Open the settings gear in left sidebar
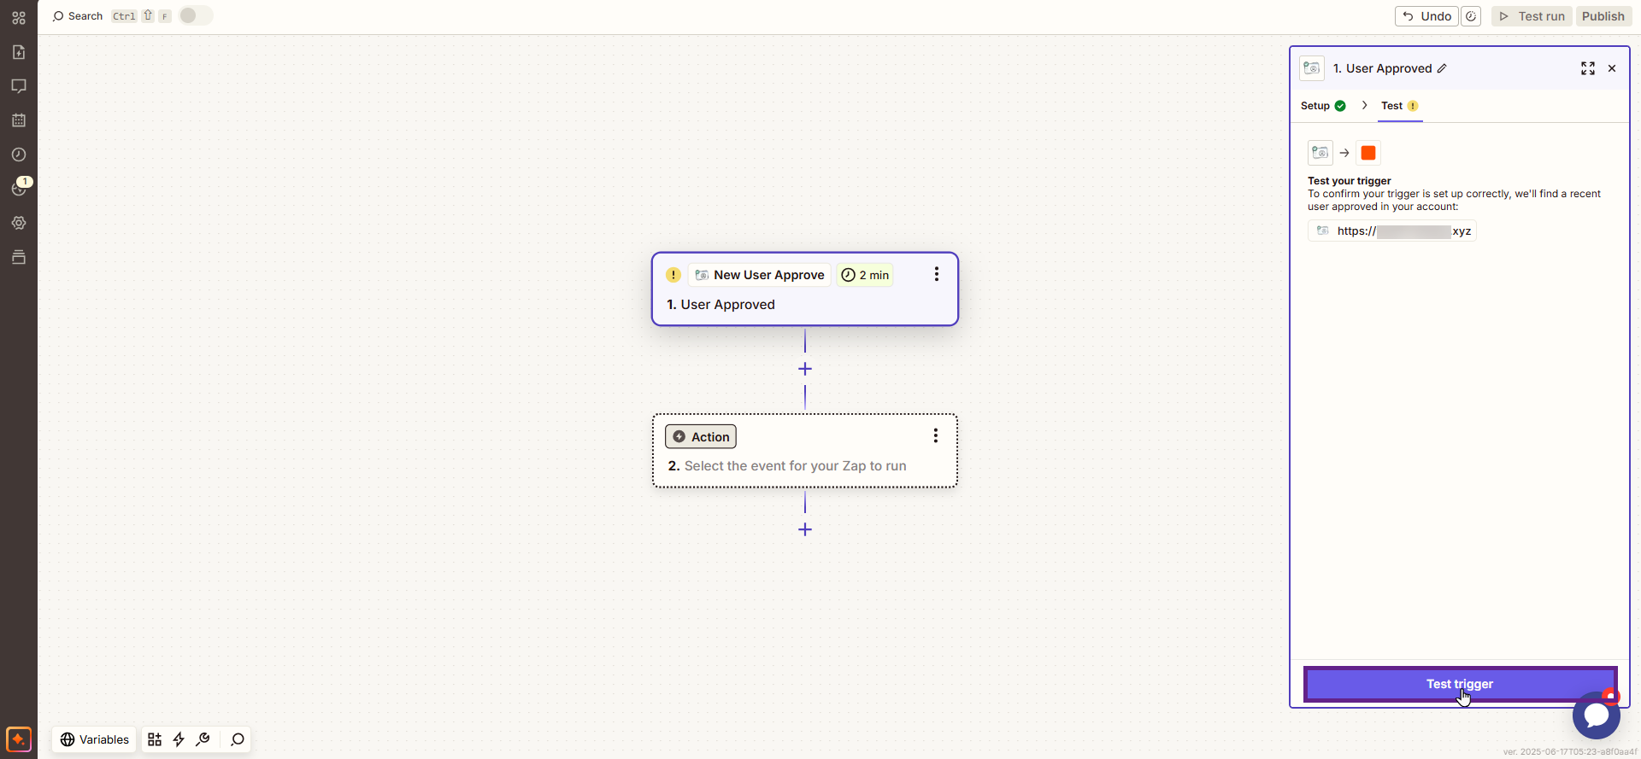Viewport: 1641px width, 759px height. tap(19, 223)
